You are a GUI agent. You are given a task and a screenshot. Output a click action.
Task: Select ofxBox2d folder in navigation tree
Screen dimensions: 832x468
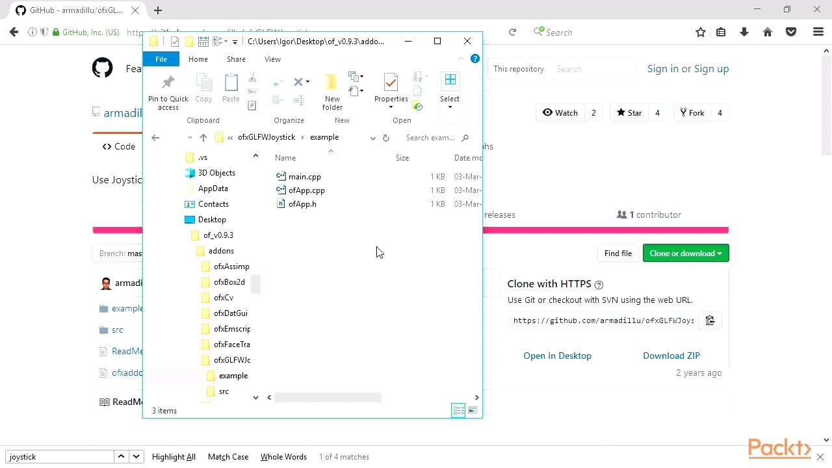223,282
